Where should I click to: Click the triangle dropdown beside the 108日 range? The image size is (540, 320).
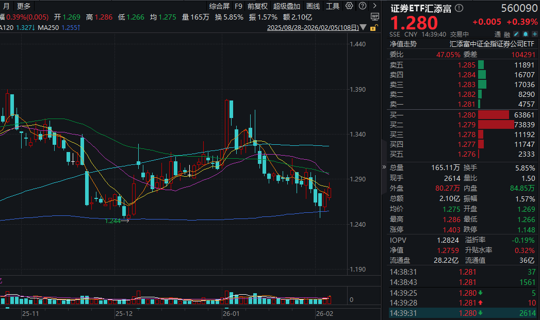point(364,27)
